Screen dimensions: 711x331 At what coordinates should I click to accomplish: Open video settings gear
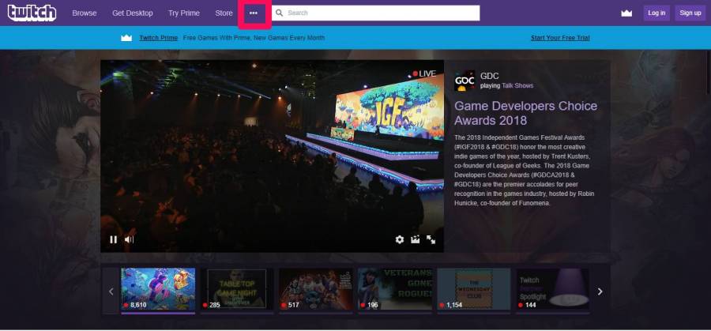[x=400, y=239]
